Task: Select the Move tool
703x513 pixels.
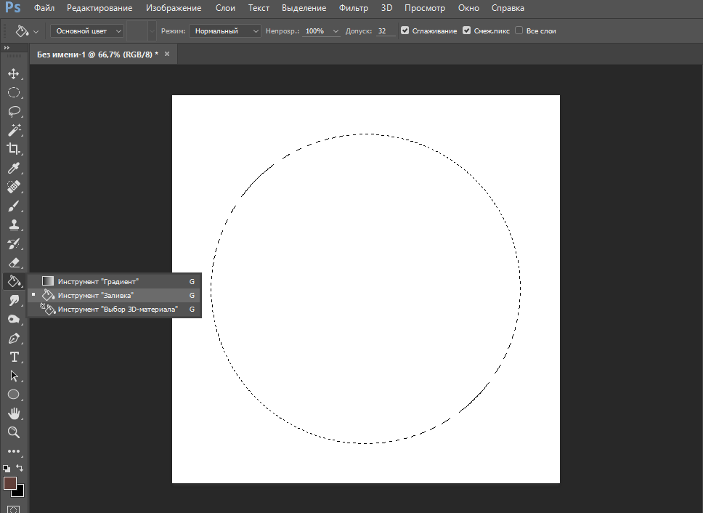Action: 13,73
